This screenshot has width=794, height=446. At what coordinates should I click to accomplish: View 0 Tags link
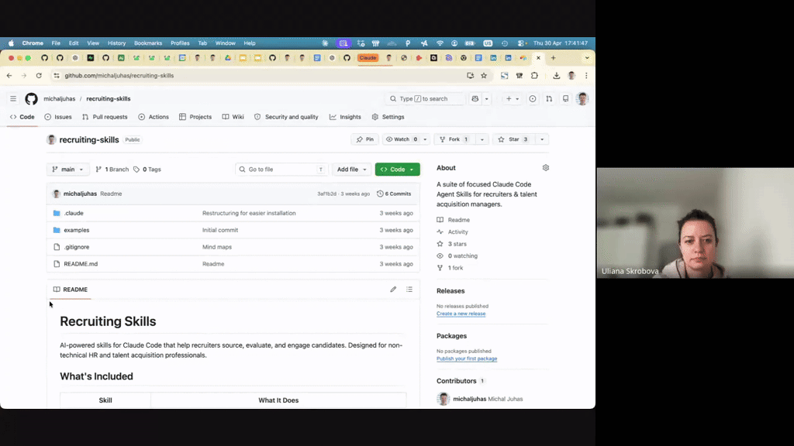pos(147,170)
